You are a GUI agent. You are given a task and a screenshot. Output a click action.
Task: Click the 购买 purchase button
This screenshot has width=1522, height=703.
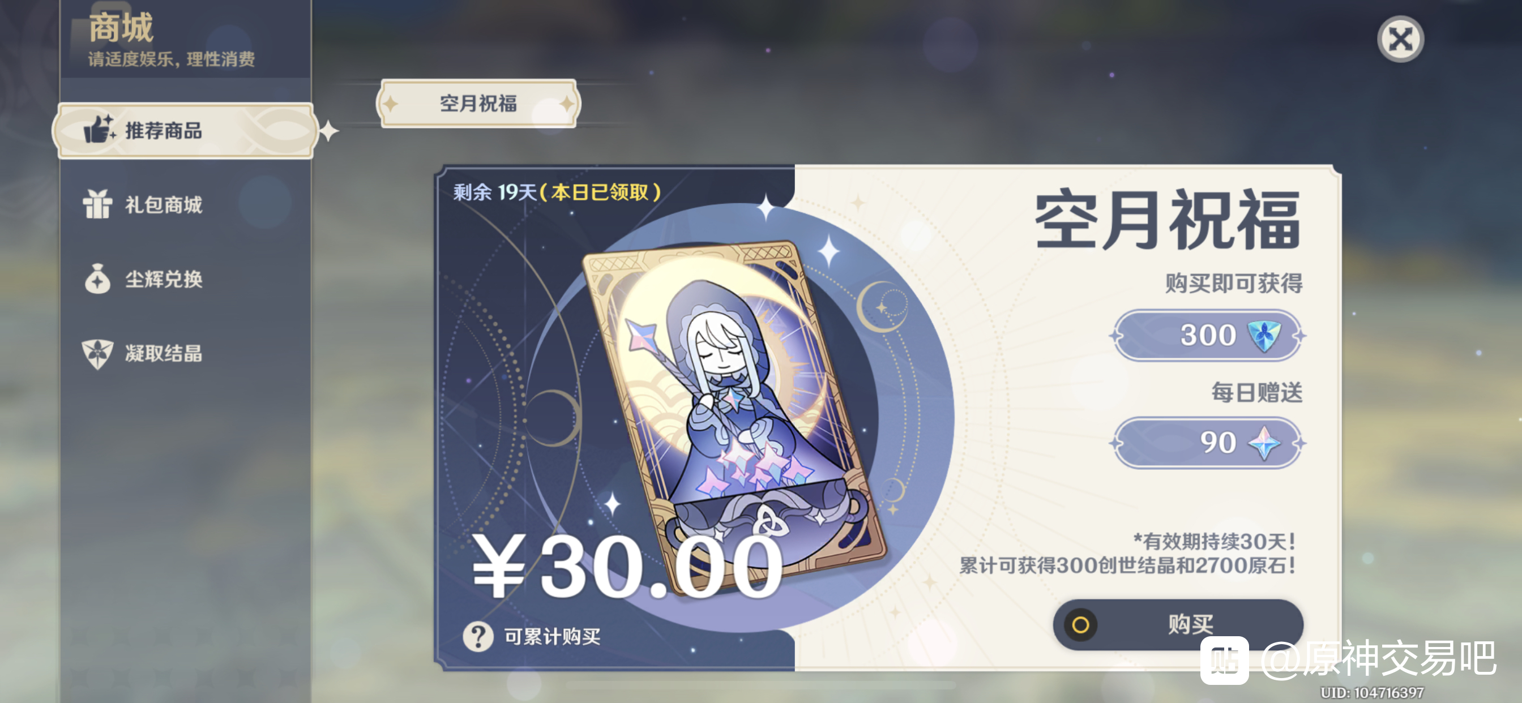1178,624
